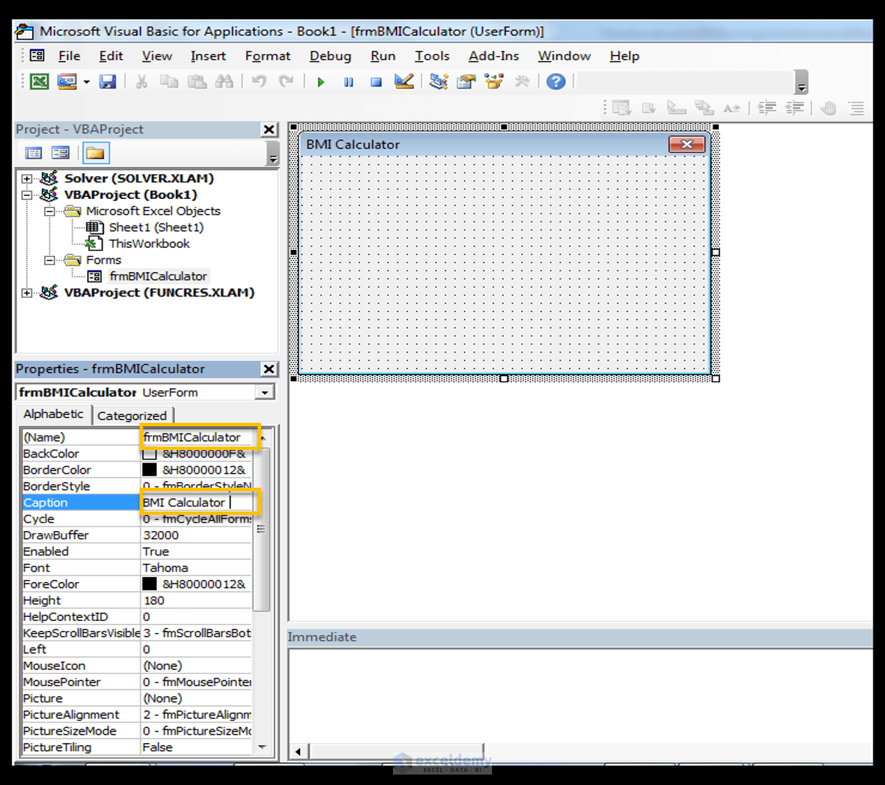Open the Edit menu
Image resolution: width=885 pixels, height=785 pixels.
tap(111, 56)
